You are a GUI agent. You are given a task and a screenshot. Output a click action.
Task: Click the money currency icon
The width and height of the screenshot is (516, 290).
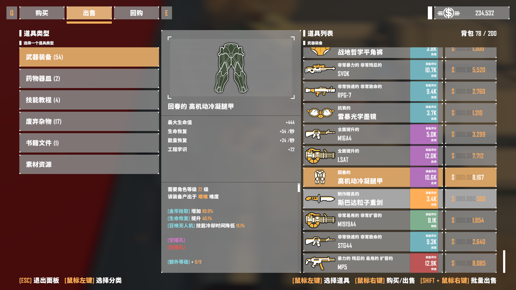449,13
